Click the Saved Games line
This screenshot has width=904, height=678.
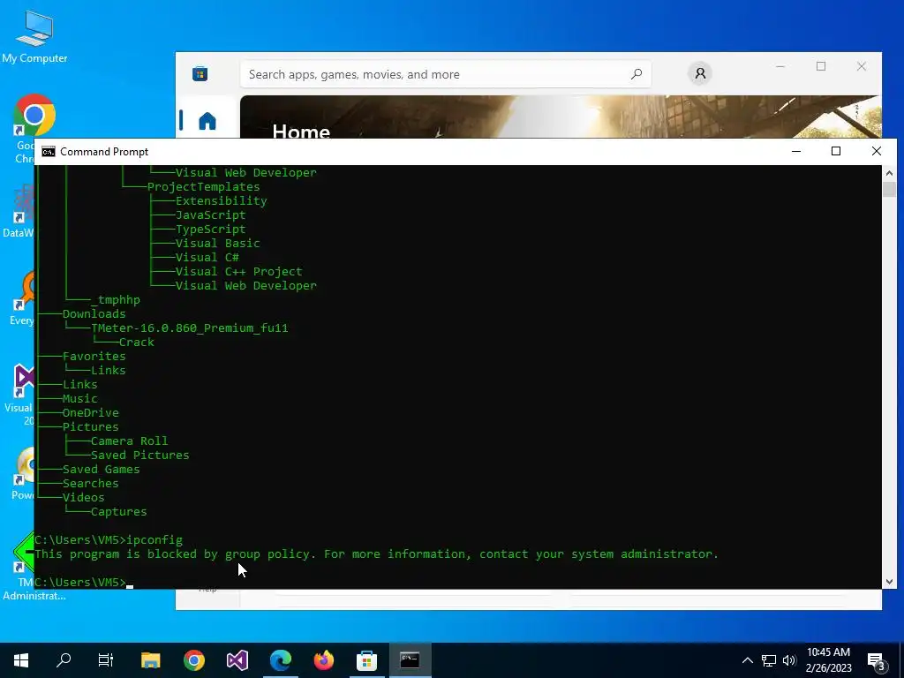pyautogui.click(x=101, y=470)
